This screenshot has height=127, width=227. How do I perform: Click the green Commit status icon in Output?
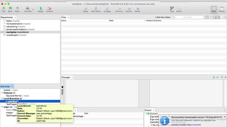pyautogui.click(x=148, y=114)
